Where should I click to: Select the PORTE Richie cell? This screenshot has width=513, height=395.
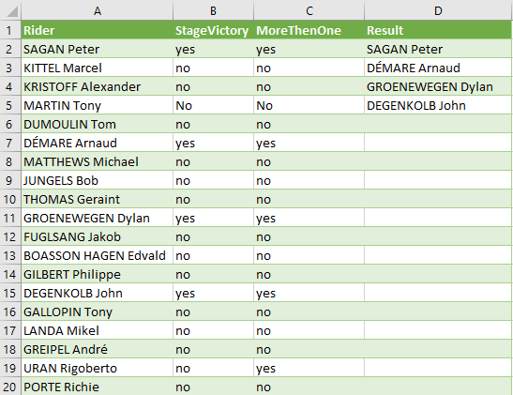coord(98,387)
